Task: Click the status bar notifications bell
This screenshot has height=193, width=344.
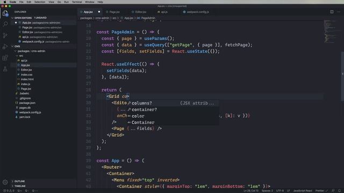Action: [x=339, y=191]
